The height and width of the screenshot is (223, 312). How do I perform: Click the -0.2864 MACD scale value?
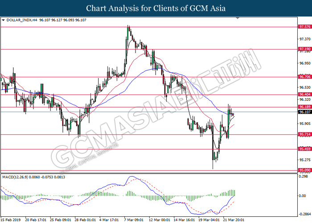click(x=304, y=214)
